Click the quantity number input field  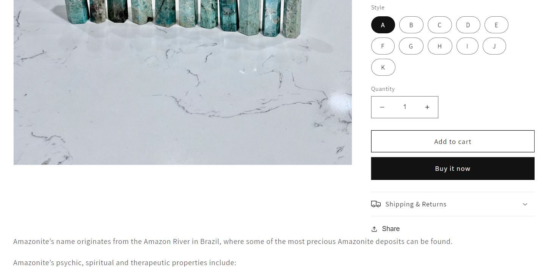(x=405, y=107)
